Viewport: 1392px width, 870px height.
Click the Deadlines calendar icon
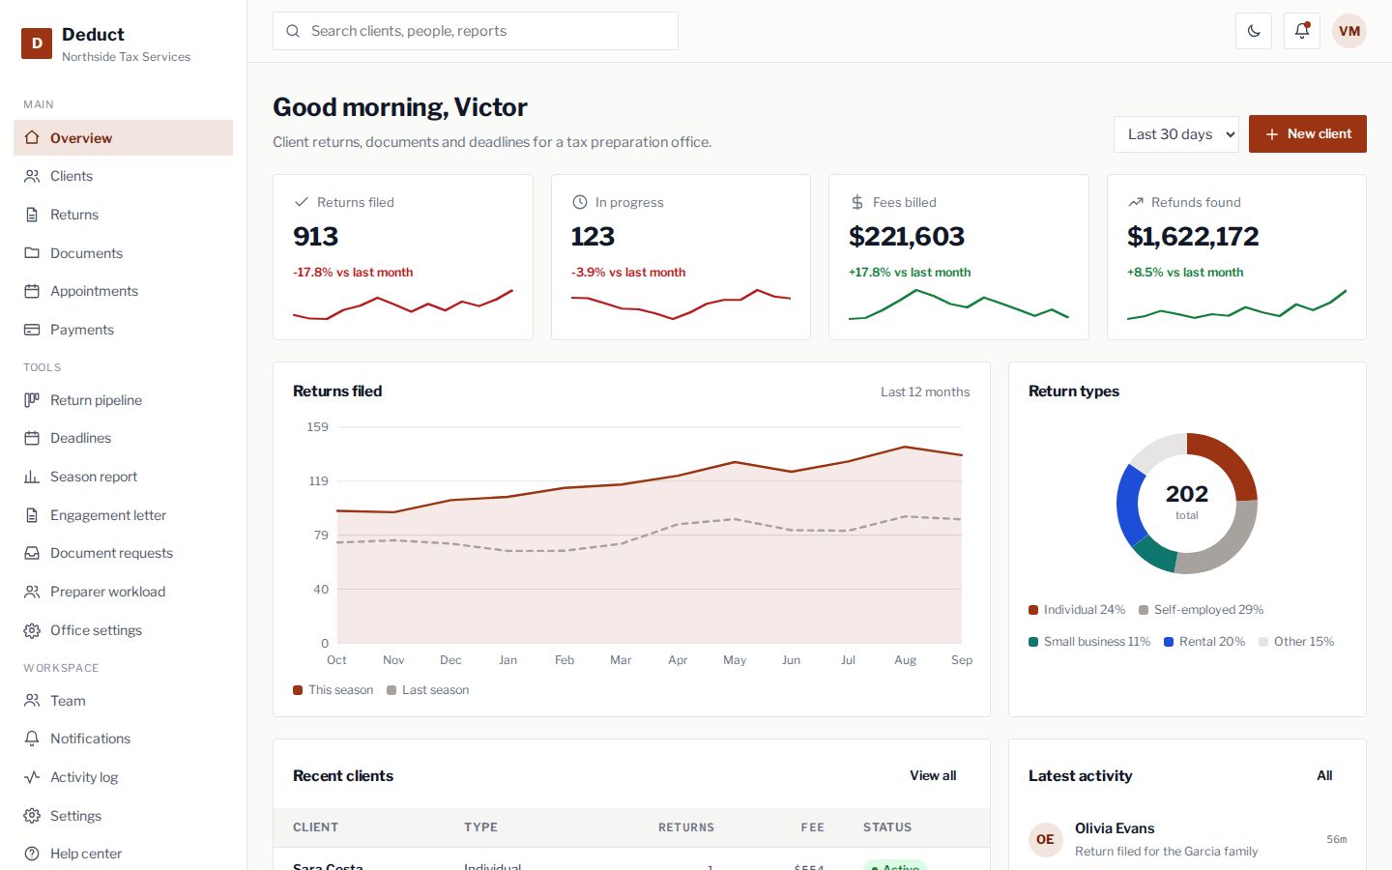pyautogui.click(x=32, y=438)
